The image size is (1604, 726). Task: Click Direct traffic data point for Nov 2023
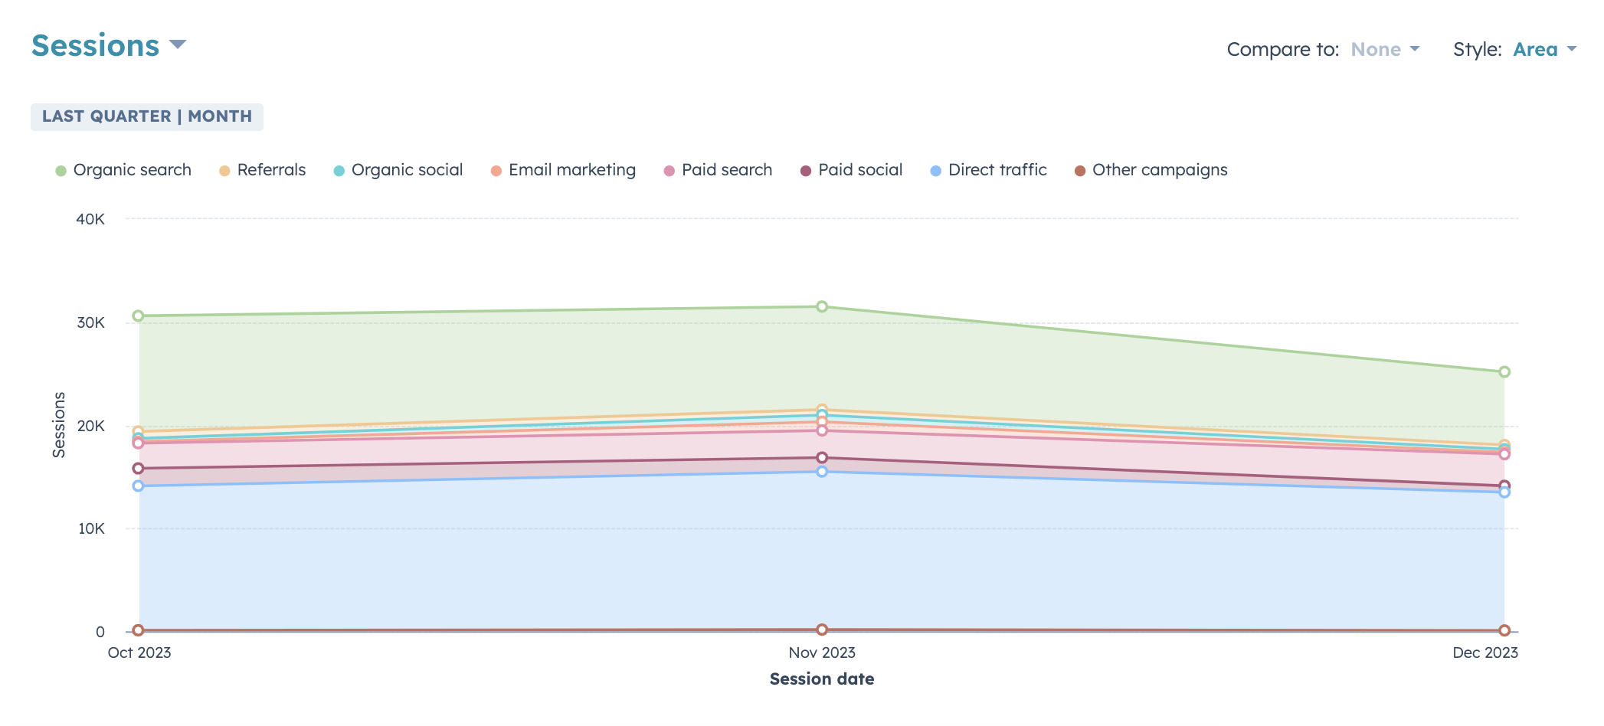822,472
